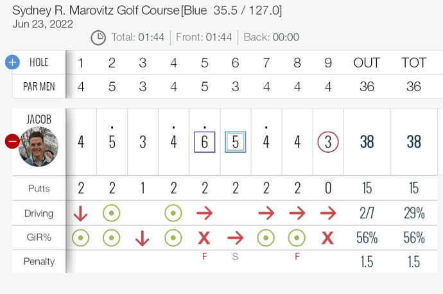This screenshot has height=294, width=443.
Task: Click the hole 2 driving fairway-hit icon
Action: (x=112, y=213)
